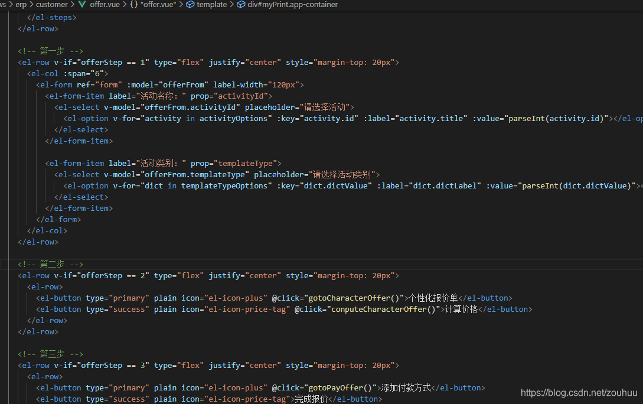Viewport: 643px width, 404px height.
Task: Click the Vue logo icon in breadcrumbs
Action: pos(82,5)
